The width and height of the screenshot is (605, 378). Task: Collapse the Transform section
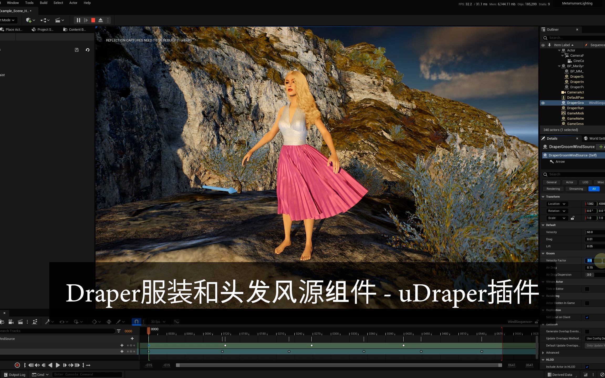click(x=543, y=197)
